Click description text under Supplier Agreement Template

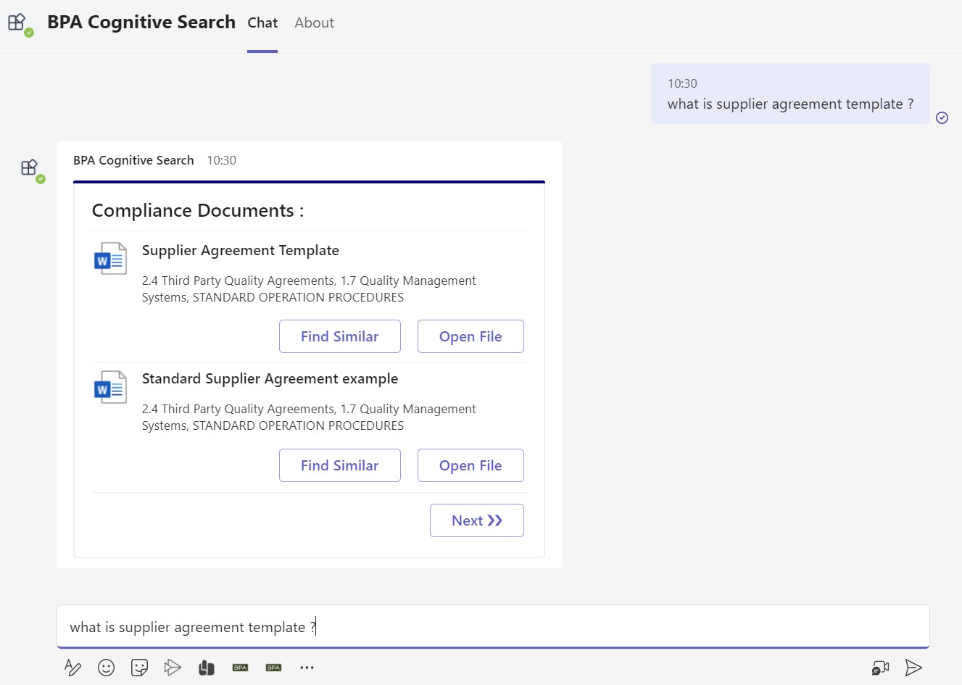click(309, 289)
